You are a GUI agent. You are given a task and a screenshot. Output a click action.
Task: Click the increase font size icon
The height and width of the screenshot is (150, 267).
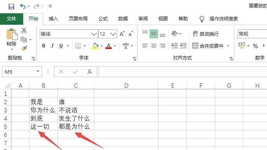[x=122, y=34]
